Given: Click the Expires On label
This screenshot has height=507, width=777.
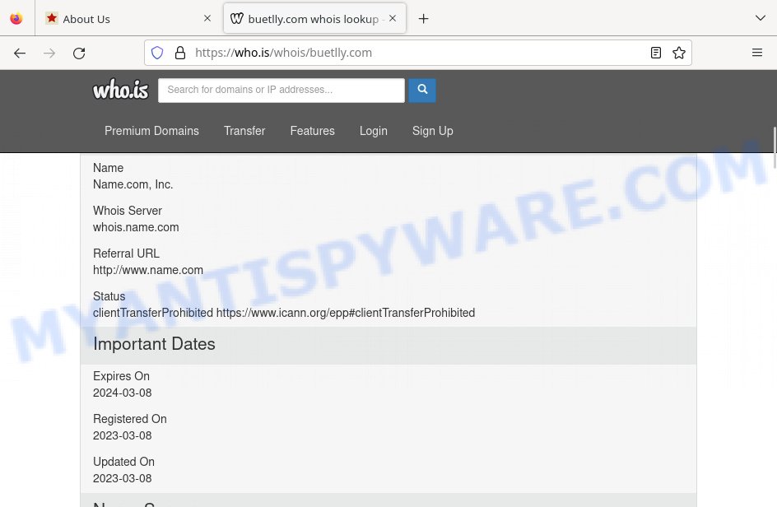Looking at the screenshot, I should point(122,376).
